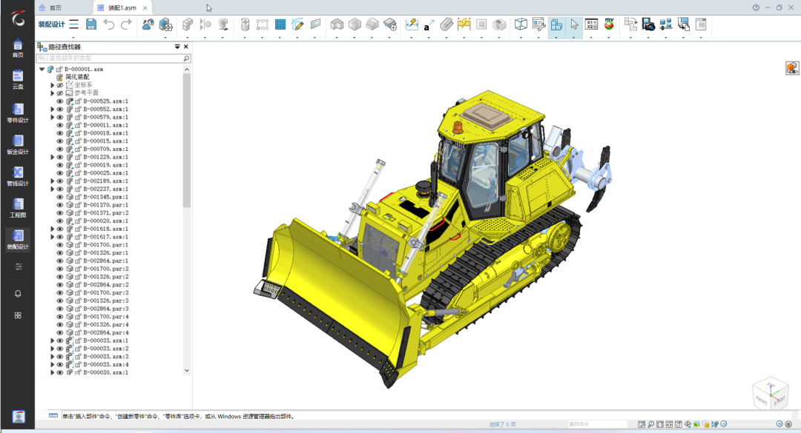Open 工程图 module in left sidebar
This screenshot has width=801, height=433.
pos(18,208)
